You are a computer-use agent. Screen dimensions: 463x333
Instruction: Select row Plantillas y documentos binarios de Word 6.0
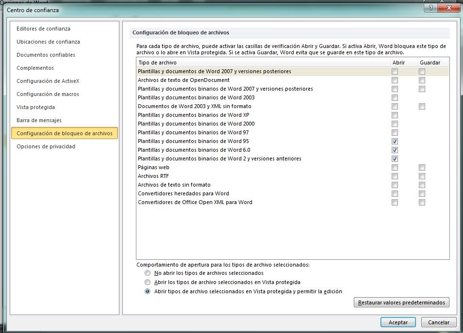coord(293,150)
